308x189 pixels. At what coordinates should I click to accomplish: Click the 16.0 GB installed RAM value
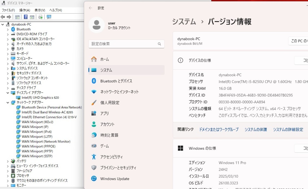(x=225, y=88)
